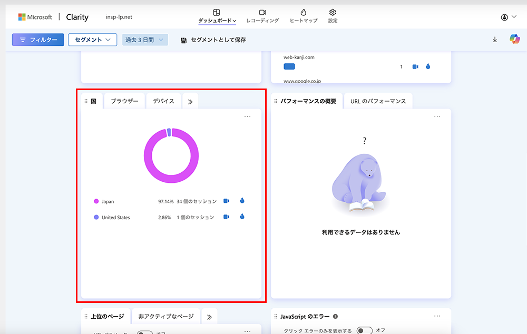Change the 過去 3 日間 date range
The image size is (527, 334).
pos(145,40)
